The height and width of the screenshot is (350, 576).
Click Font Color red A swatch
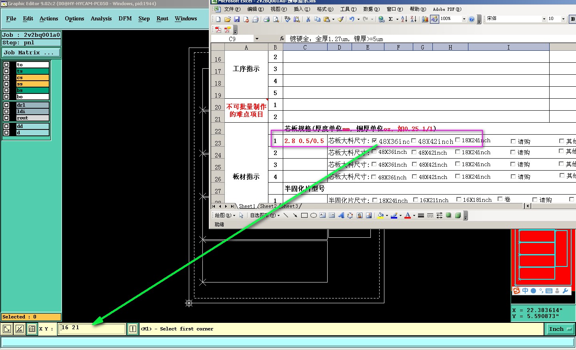pos(408,215)
